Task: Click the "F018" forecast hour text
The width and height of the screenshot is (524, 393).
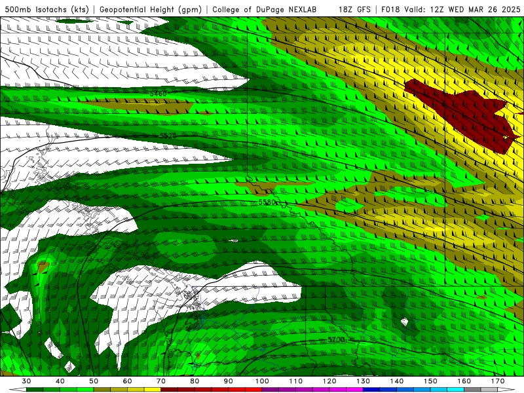Action: click(x=390, y=9)
